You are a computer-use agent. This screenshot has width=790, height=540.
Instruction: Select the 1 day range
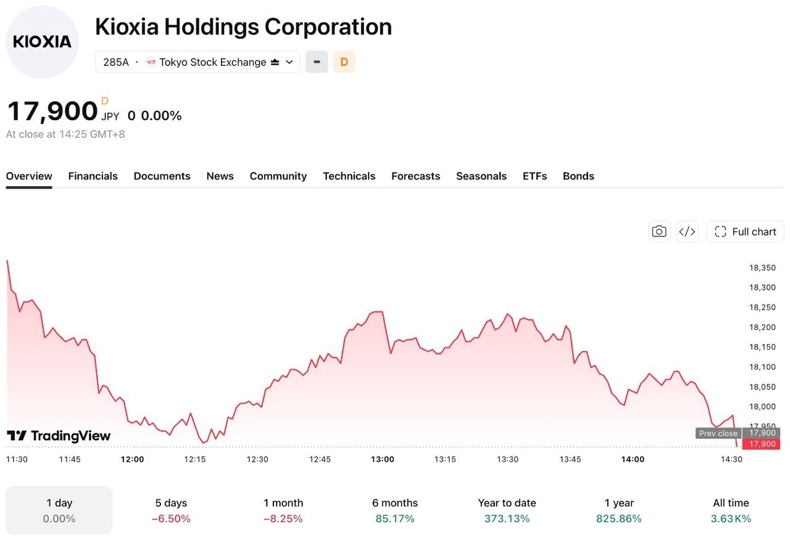coord(59,510)
